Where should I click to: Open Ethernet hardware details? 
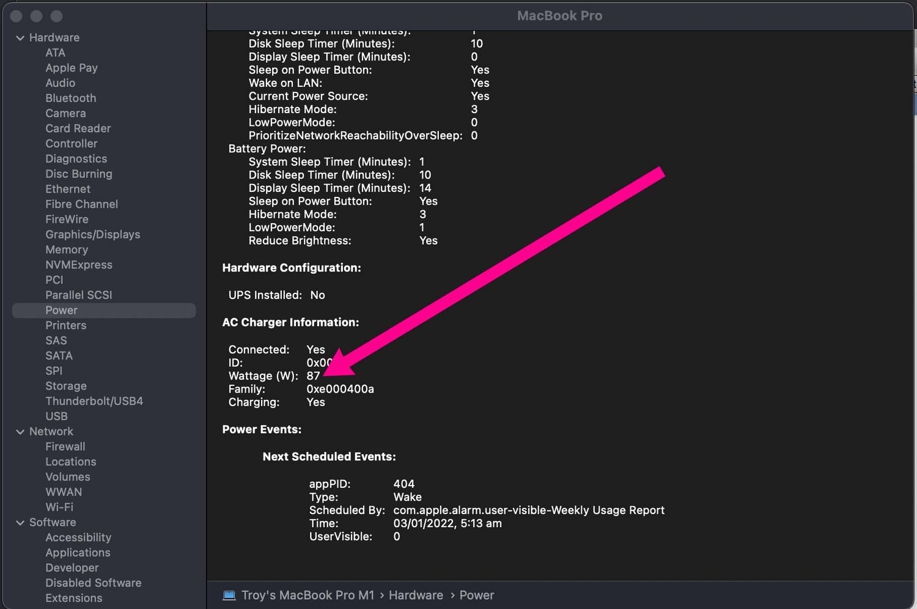click(x=67, y=189)
